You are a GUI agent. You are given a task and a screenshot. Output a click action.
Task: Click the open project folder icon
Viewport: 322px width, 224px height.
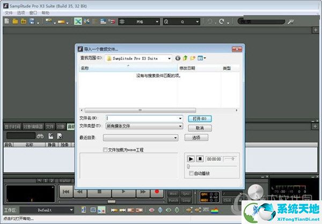(15, 21)
